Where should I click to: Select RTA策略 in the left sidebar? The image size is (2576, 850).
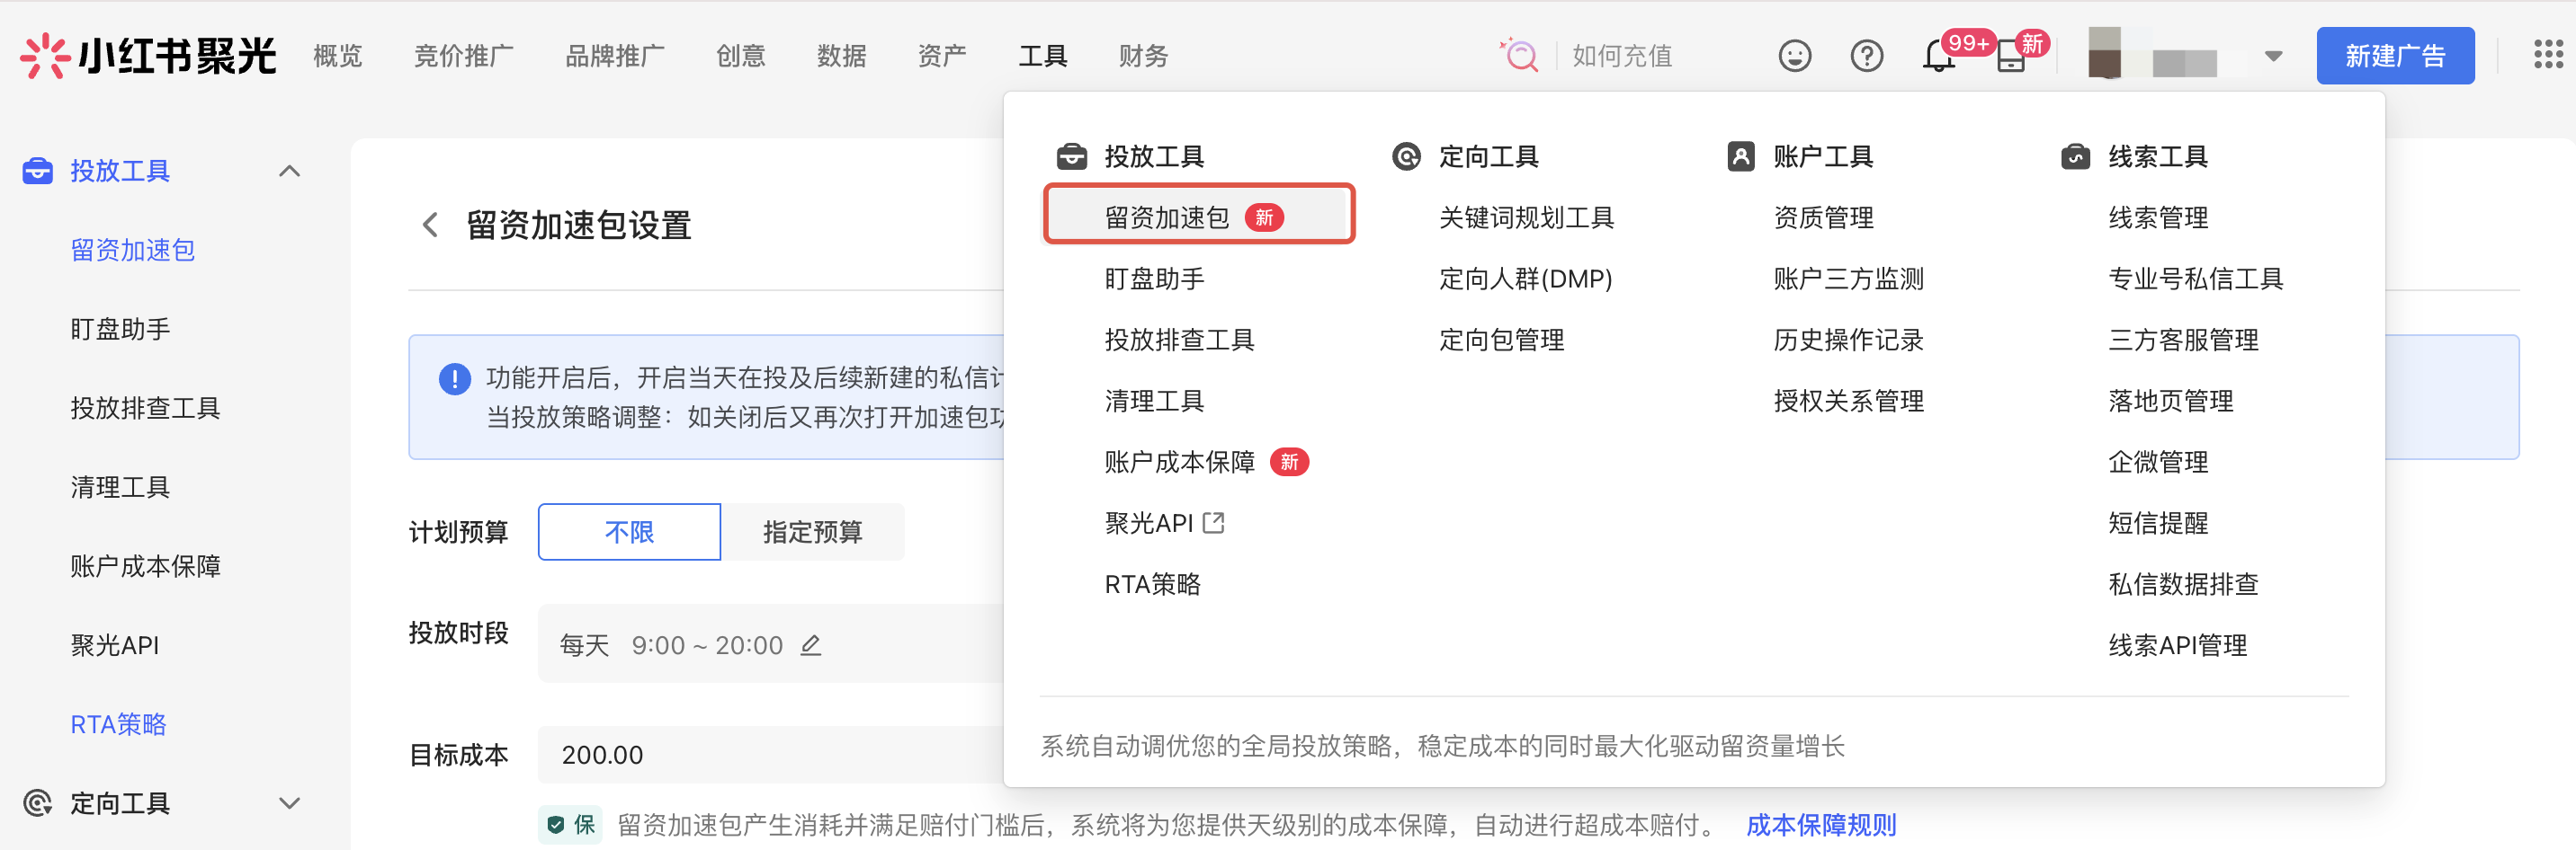tap(118, 724)
